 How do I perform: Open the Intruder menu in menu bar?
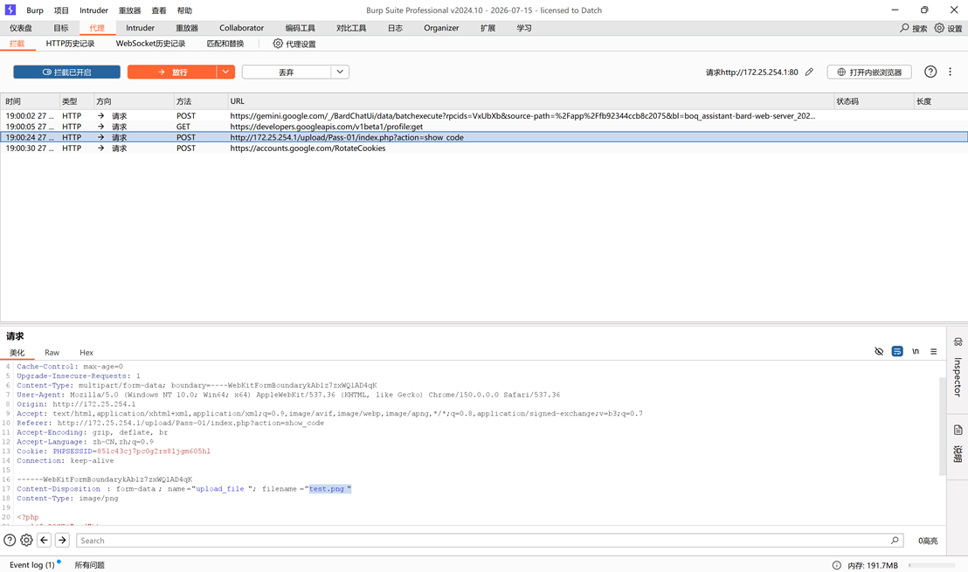click(93, 10)
